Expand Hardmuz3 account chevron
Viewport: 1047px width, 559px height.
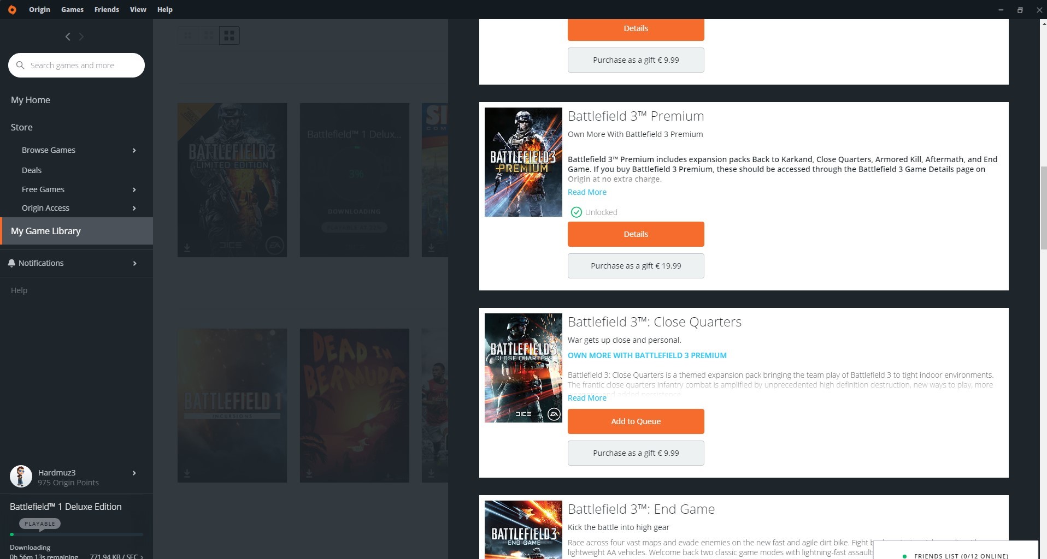pyautogui.click(x=134, y=473)
